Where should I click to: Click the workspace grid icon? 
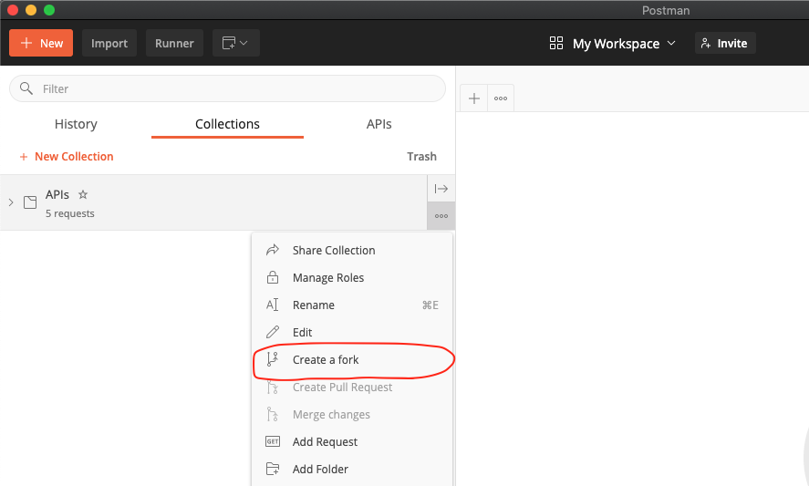click(x=556, y=43)
